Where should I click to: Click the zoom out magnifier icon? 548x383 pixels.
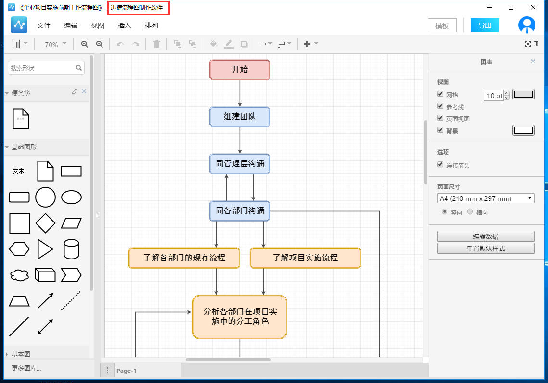pos(100,44)
